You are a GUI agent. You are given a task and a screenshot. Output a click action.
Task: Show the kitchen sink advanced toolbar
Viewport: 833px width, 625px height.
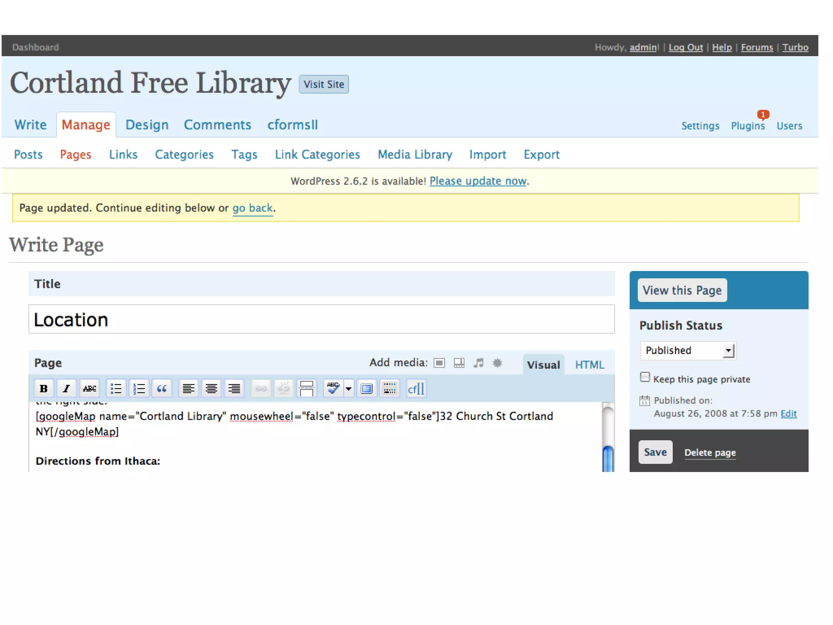390,389
